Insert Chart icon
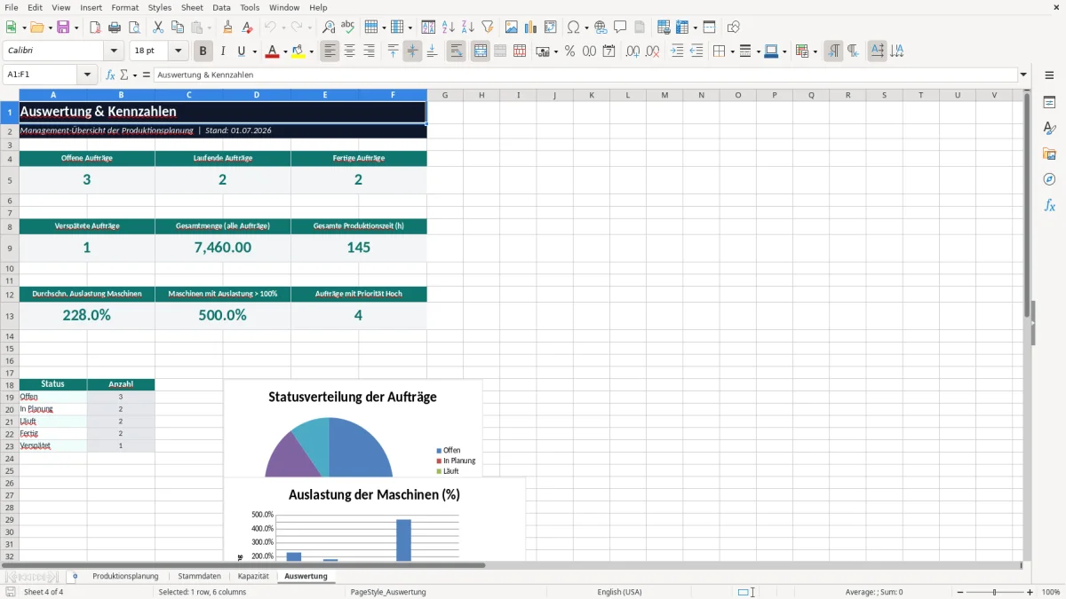 531,28
